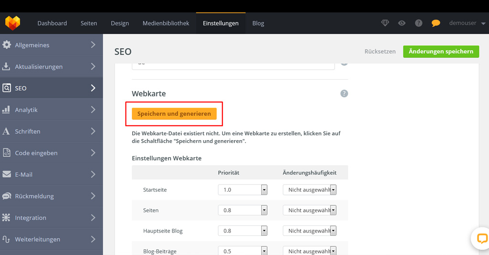Open Hauptseite Blog Priorität dropdown
Image resolution: width=489 pixels, height=255 pixels.
pos(243,231)
